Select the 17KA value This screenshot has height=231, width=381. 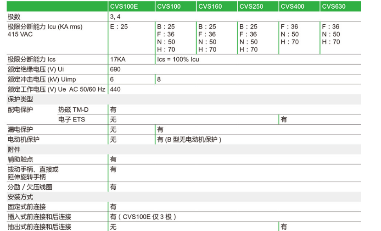pos(118,60)
